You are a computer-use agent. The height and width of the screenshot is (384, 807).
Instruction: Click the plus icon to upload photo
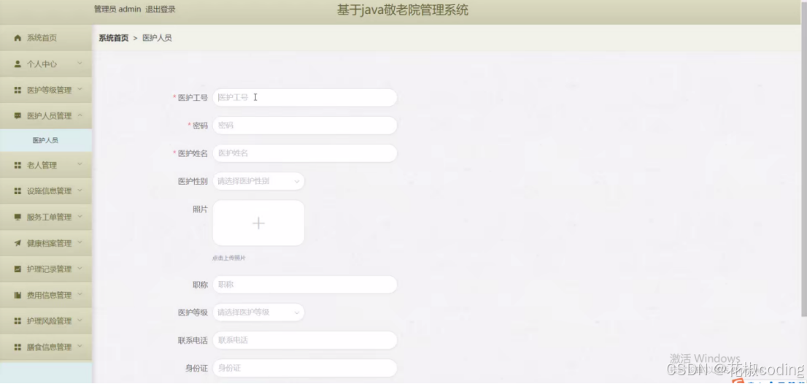pos(258,223)
